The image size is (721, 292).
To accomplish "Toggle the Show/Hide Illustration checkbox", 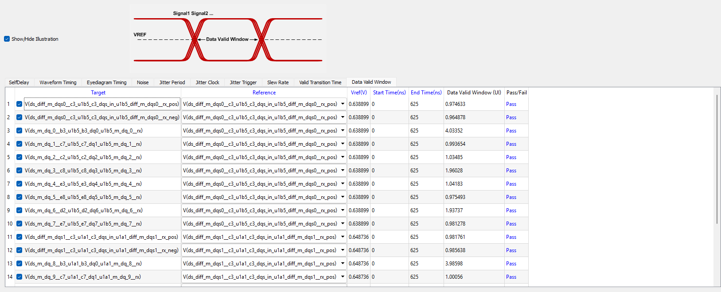I will point(7,39).
